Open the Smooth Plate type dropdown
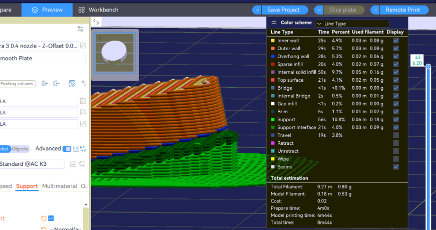Screen dimensions: 436x230 click(42, 59)
